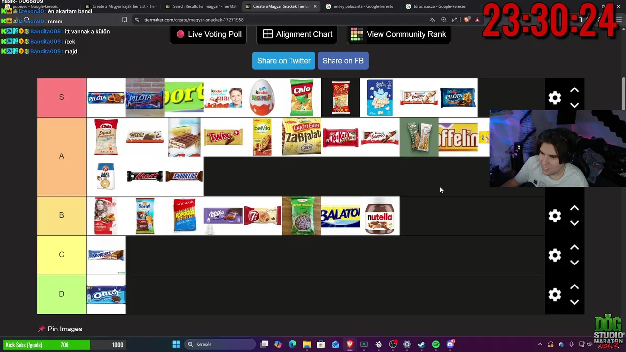The width and height of the screenshot is (626, 352).
Task: Select the Chio chips bag image
Action: click(x=302, y=98)
